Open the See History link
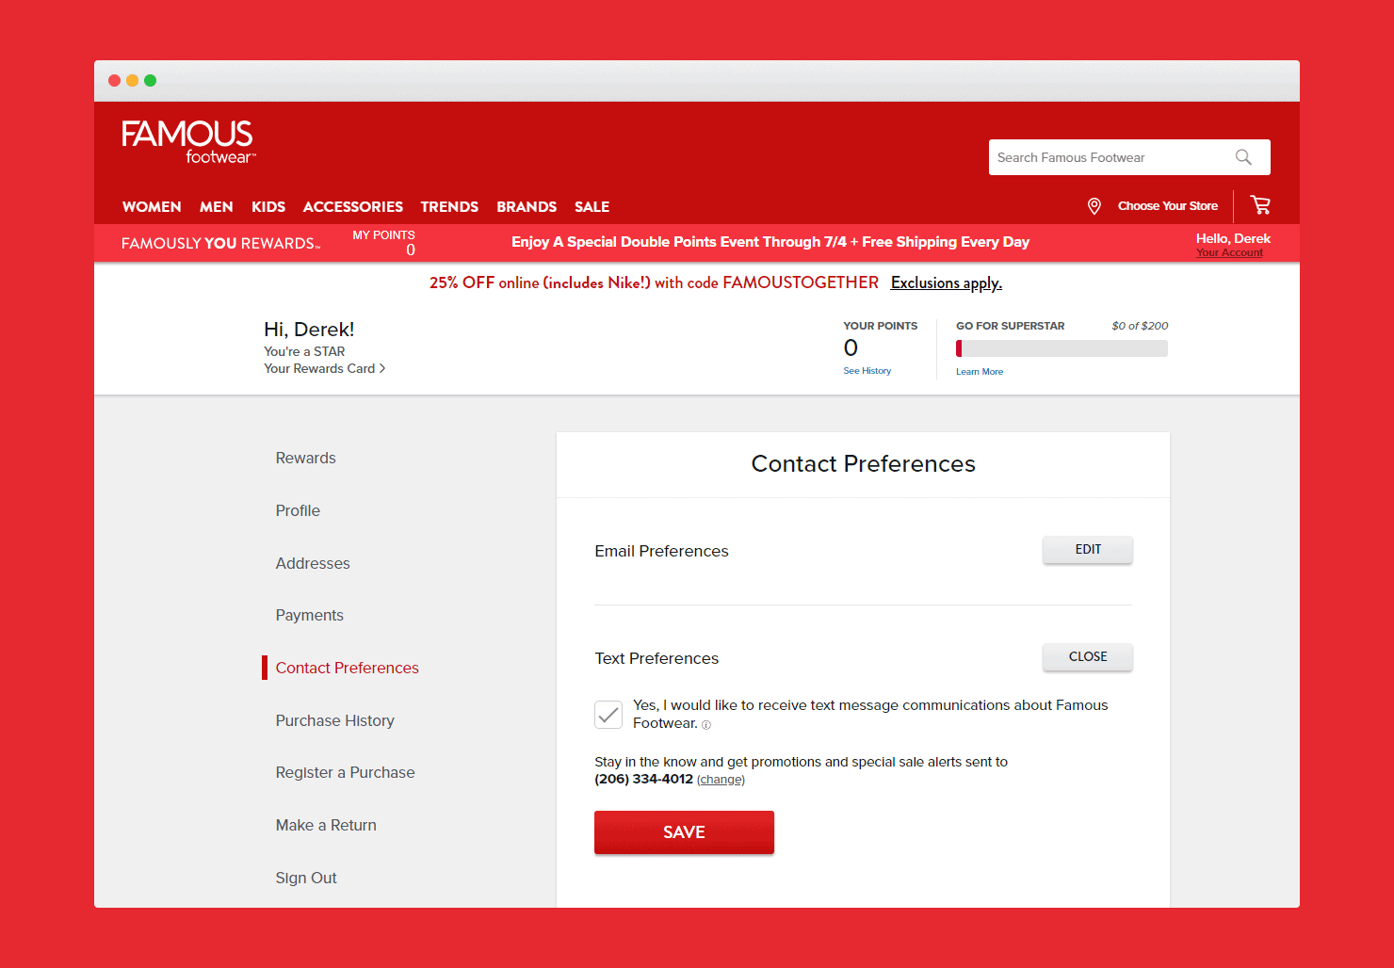The image size is (1394, 968). point(867,371)
